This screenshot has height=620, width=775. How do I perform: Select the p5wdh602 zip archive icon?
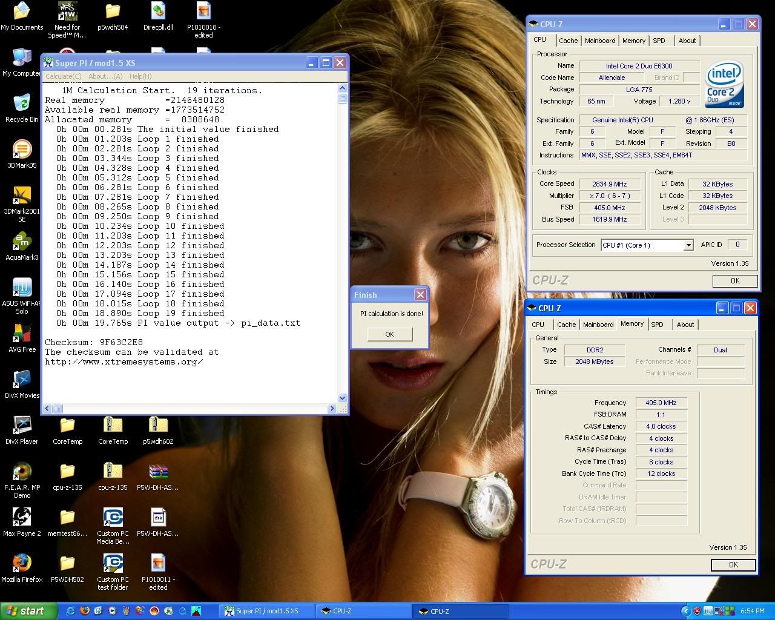point(158,430)
